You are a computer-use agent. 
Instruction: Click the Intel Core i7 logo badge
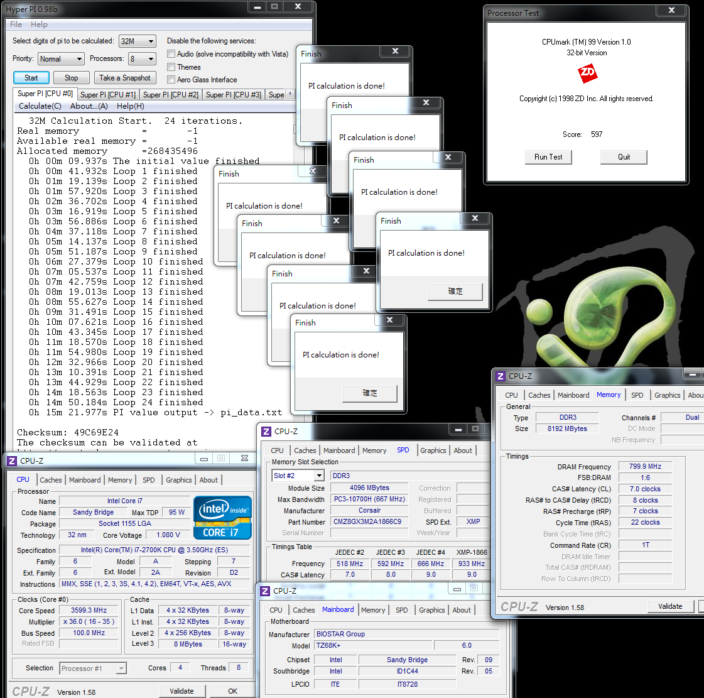tap(222, 518)
